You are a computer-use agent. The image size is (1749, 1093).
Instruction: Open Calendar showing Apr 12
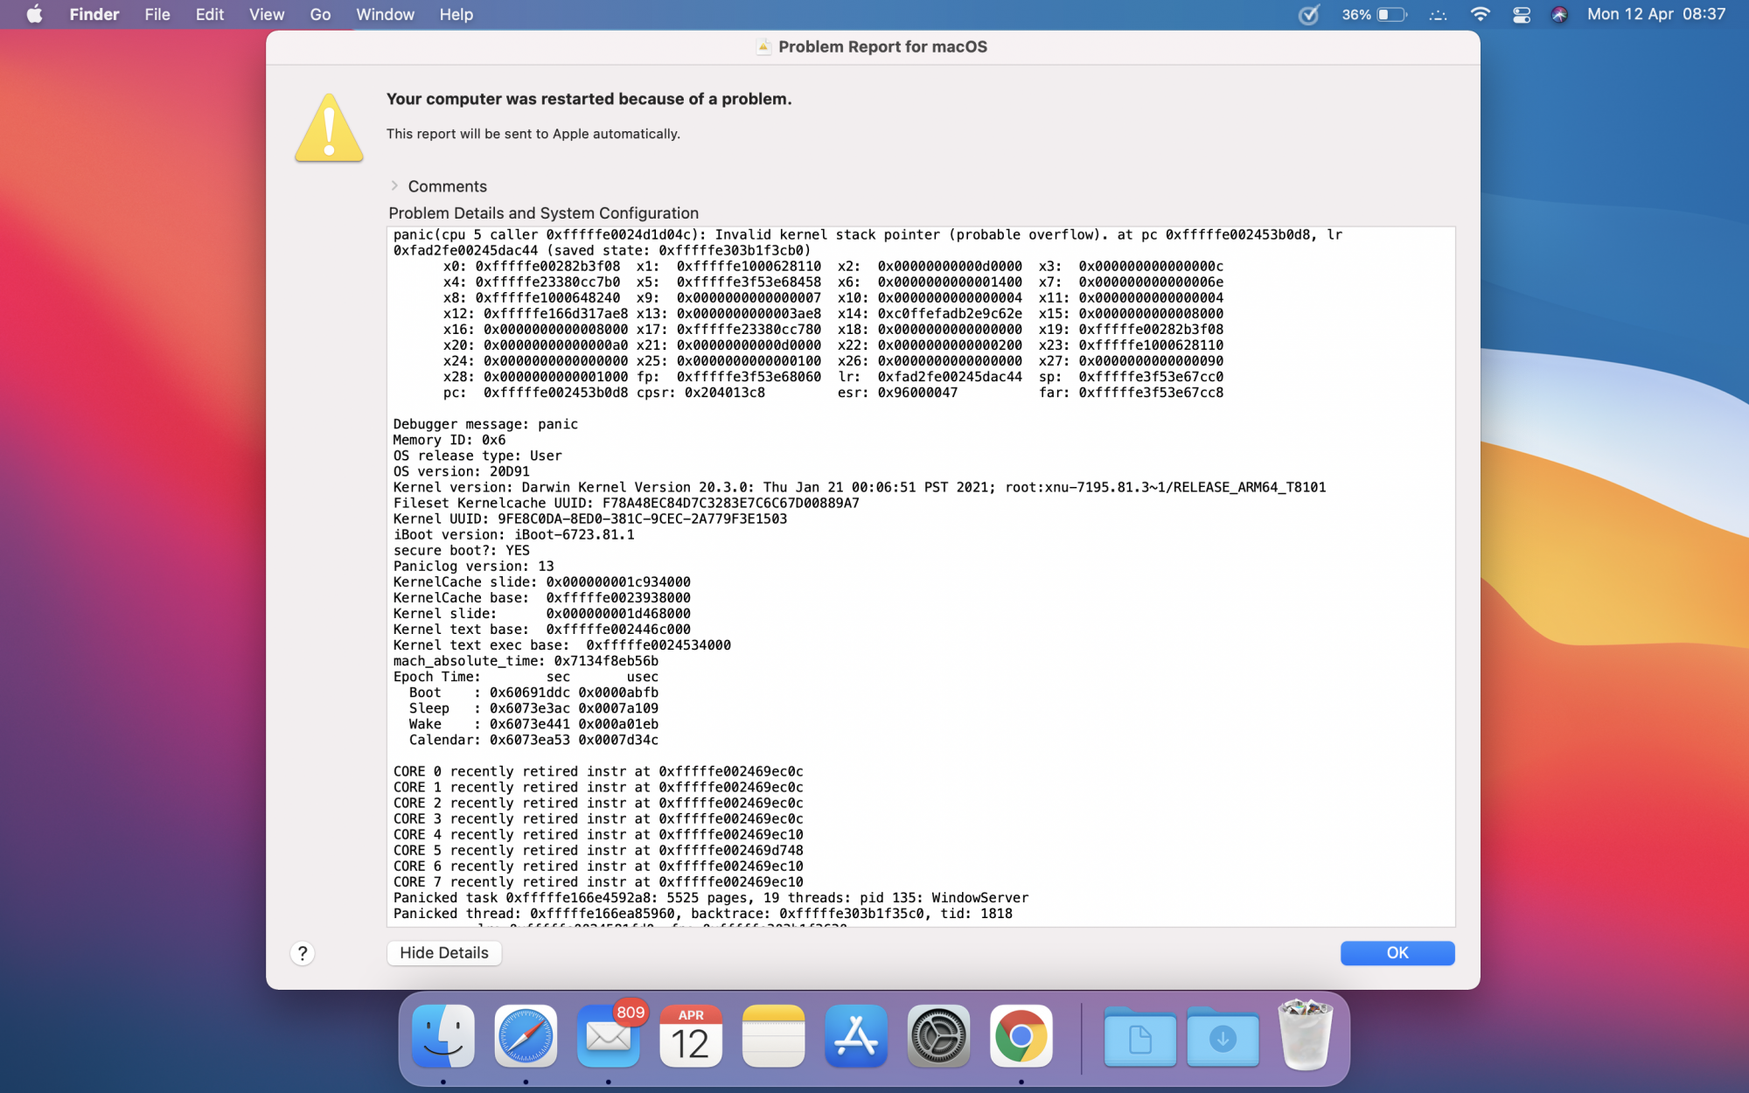coord(691,1037)
